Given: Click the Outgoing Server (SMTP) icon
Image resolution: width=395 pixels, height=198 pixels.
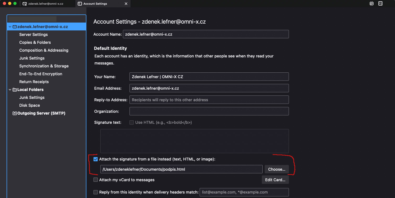Looking at the screenshot, I should point(15,113).
